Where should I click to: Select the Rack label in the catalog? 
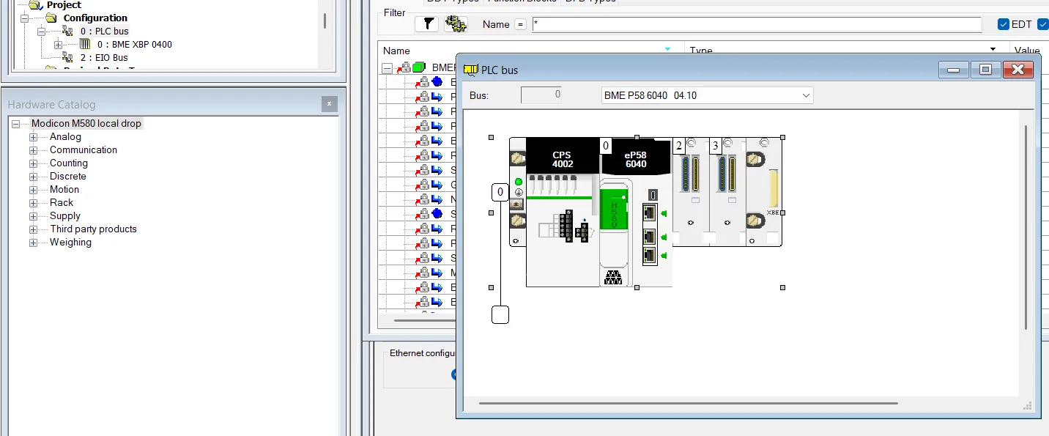point(62,202)
